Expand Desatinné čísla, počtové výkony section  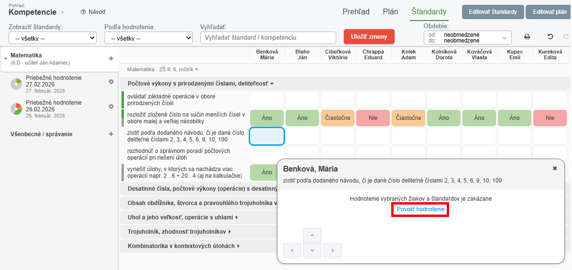tap(202, 189)
